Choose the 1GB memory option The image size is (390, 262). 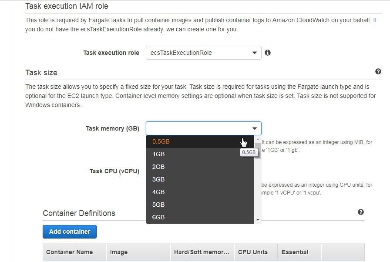200,154
